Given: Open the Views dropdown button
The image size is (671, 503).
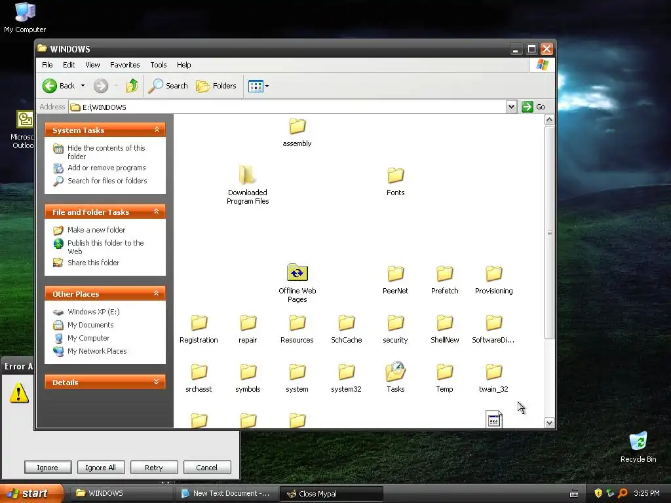Looking at the screenshot, I should 258,86.
